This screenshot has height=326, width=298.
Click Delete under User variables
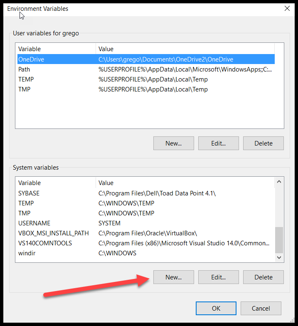click(264, 143)
